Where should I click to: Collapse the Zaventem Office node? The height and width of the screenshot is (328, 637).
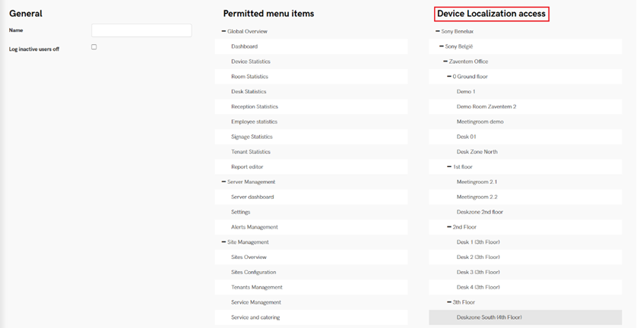(x=445, y=61)
